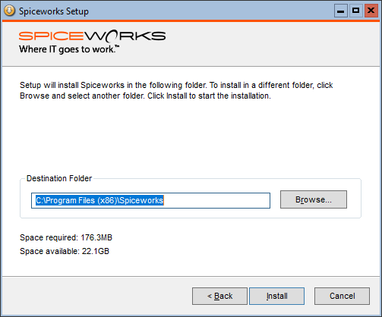382x317 pixels.
Task: Click empty space after the path in folder field
Action: [216, 200]
